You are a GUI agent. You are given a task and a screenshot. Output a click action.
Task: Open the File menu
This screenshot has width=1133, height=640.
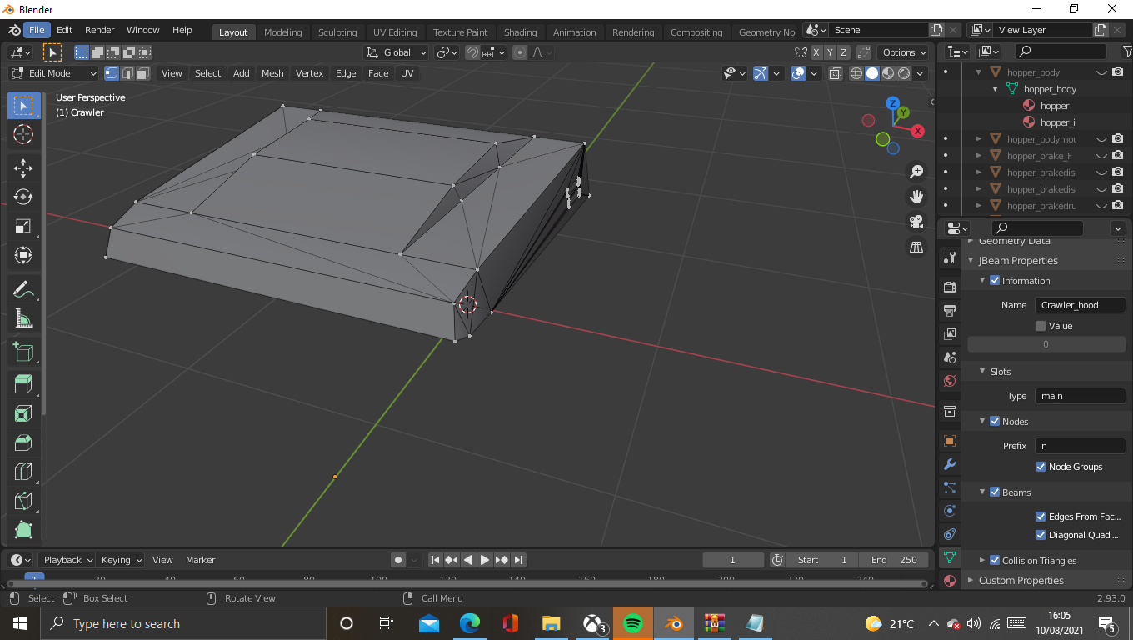click(x=37, y=30)
